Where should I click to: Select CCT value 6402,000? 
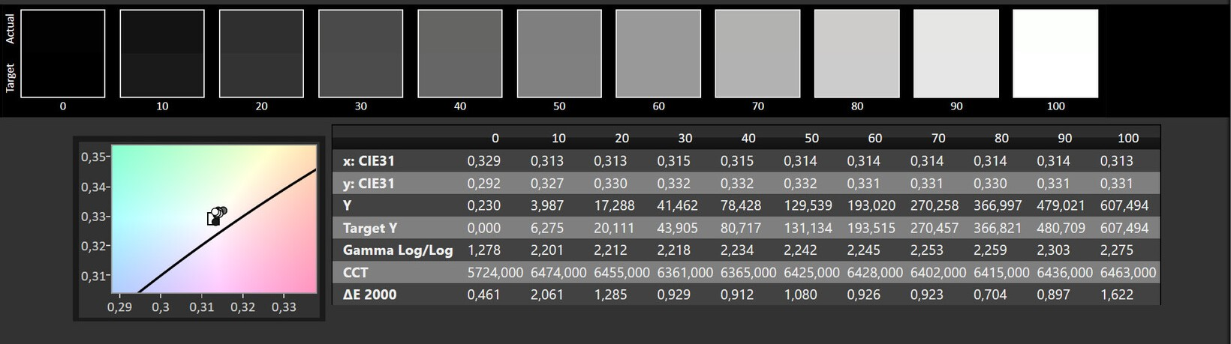point(938,273)
